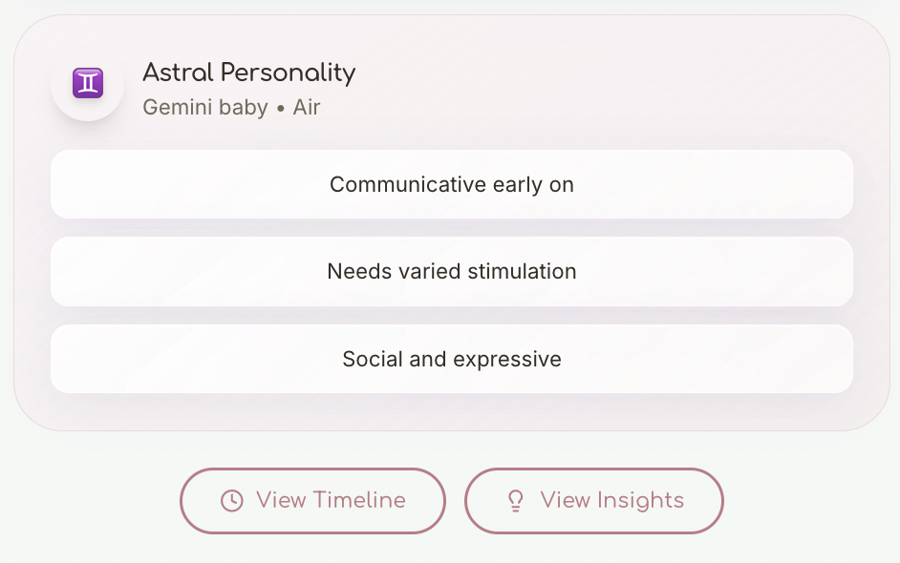Tap the purple sign icon next to Astral Personality

click(x=87, y=82)
